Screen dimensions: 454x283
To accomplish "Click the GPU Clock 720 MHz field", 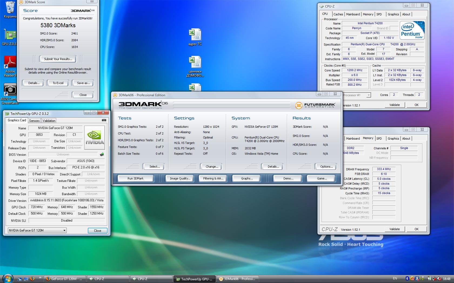I will [37, 207].
